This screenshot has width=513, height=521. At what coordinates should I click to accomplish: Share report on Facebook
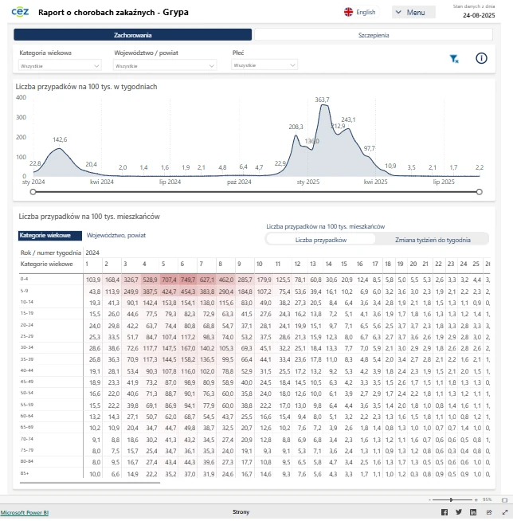pos(444,512)
